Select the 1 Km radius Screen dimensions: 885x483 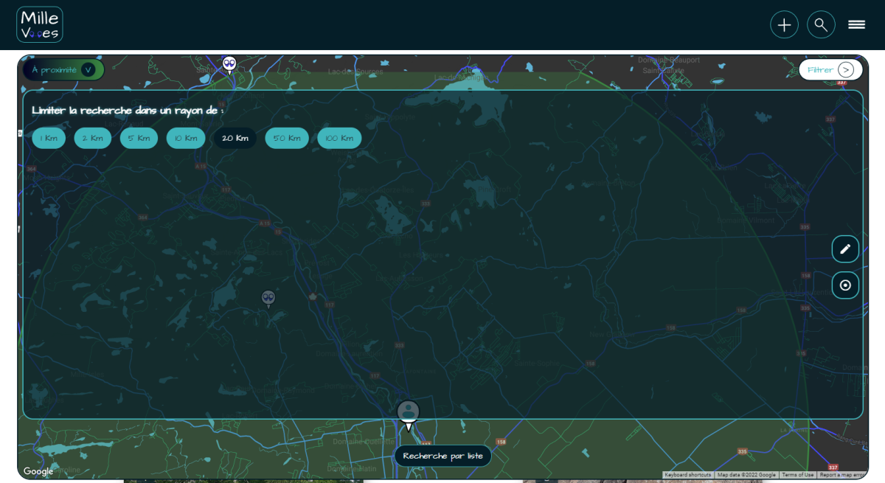(49, 138)
